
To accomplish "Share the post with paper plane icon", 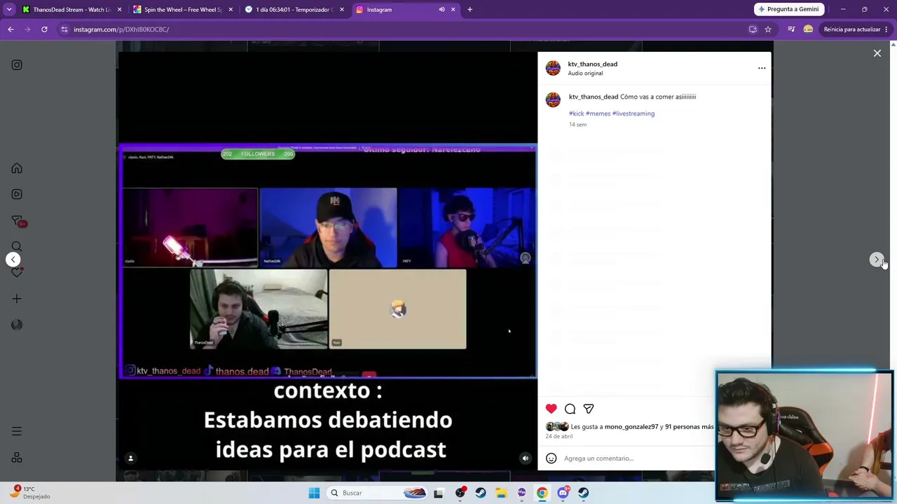I will pyautogui.click(x=589, y=409).
